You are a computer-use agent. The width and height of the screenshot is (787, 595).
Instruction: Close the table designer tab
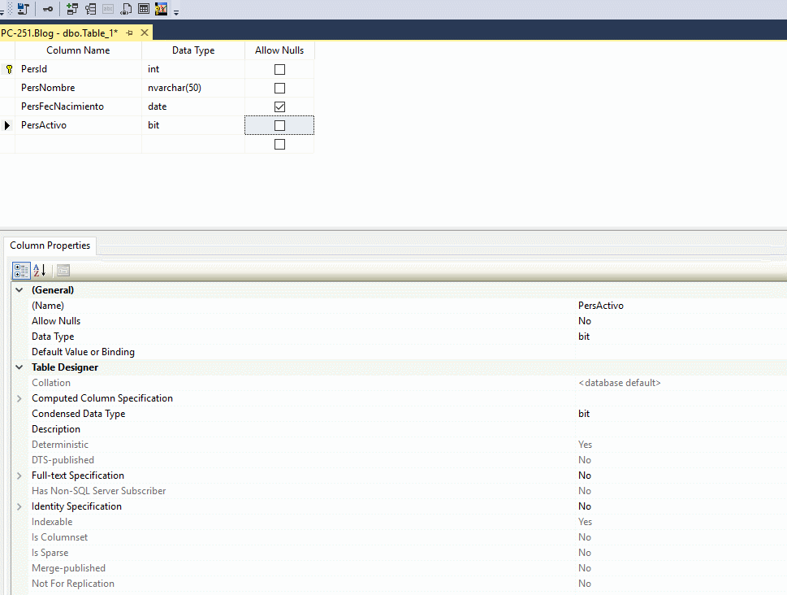tap(143, 33)
